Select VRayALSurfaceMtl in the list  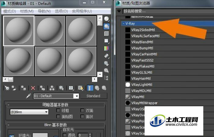pos(169,36)
